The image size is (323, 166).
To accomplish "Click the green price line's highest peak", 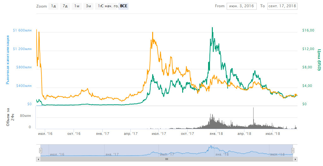I will (x=212, y=28).
